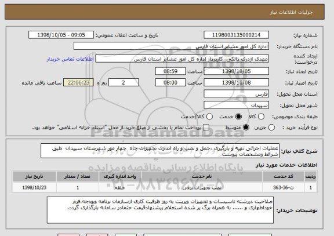Viewport: 334px width, 236px height.
Task: Click the unit cell حلقه
Action: tap(120, 188)
